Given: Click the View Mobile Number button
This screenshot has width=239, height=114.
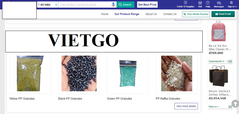Looking at the screenshot, I should [196, 14].
